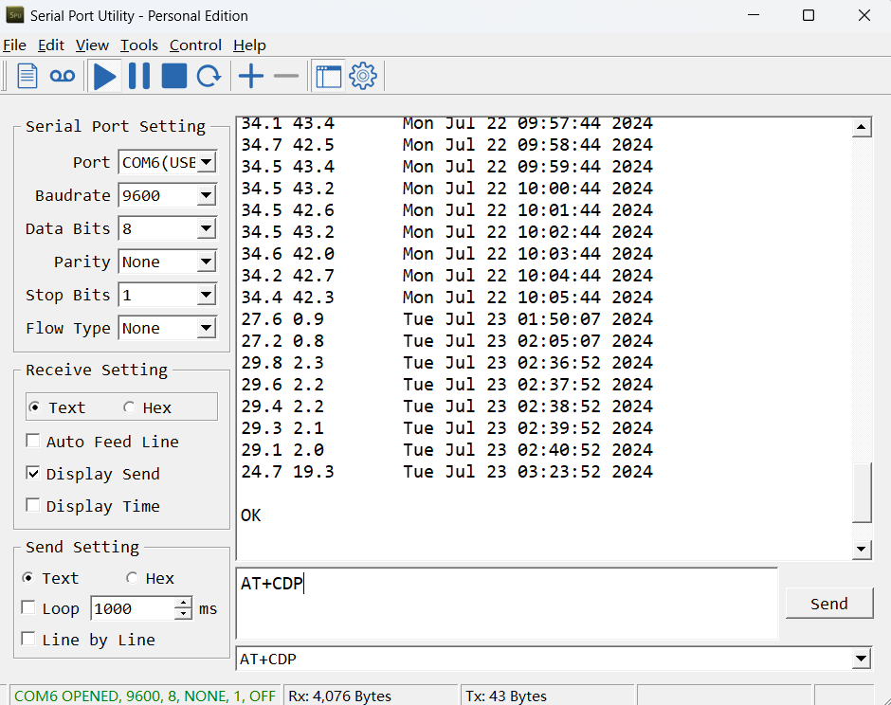The width and height of the screenshot is (891, 705).
Task: Open the Baudrate dropdown showing 9600
Action: (207, 195)
